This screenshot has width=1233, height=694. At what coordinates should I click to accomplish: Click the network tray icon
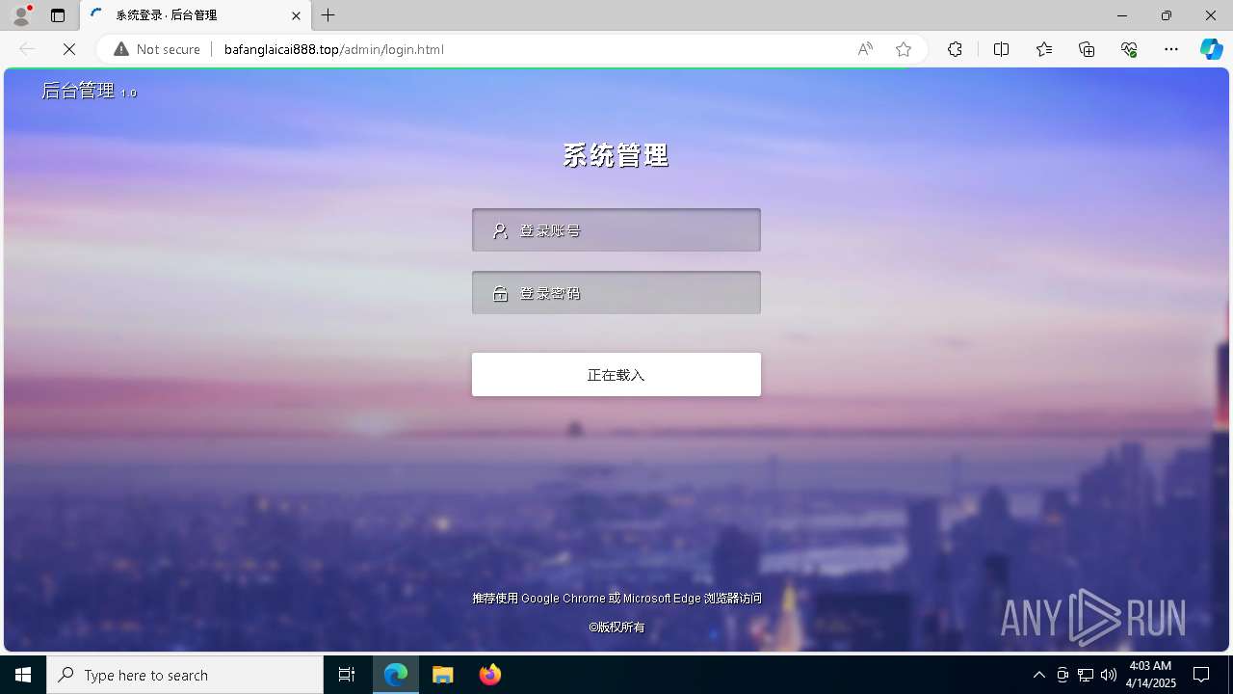[1086, 675]
